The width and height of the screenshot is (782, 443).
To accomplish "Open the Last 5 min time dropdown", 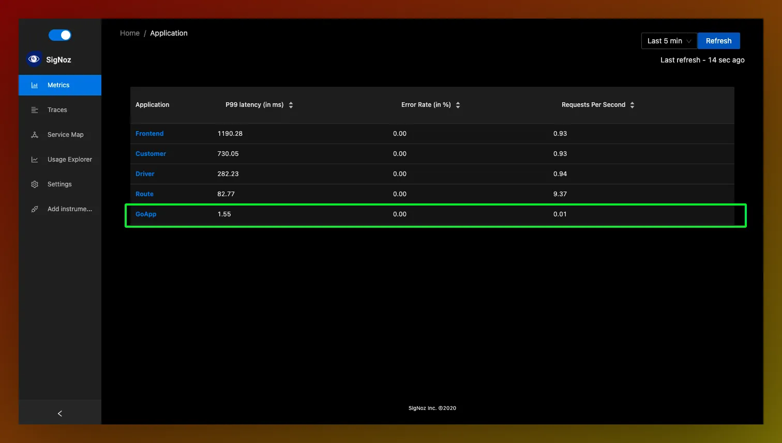I will tap(669, 41).
